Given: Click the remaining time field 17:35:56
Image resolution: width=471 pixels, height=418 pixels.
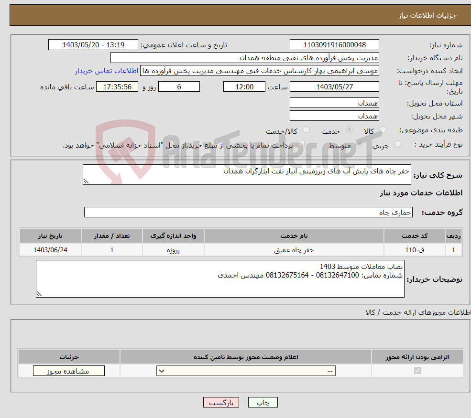Looking at the screenshot, I should tap(117, 87).
